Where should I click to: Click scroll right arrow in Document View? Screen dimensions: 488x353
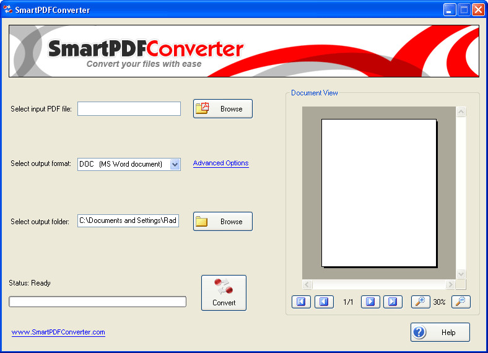point(450,284)
